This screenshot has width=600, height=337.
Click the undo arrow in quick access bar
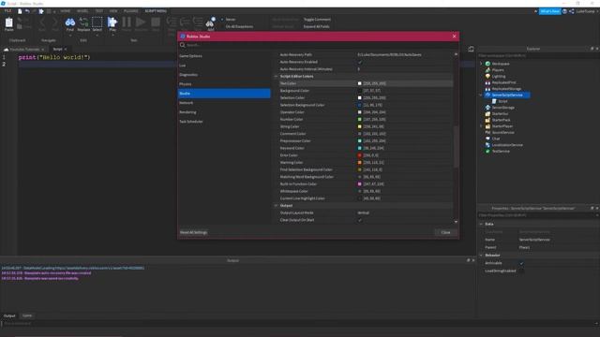click(x=27, y=11)
